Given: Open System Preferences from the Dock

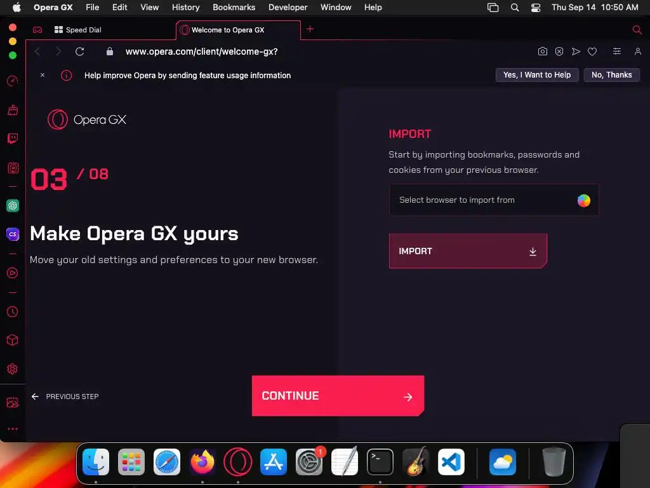Looking at the screenshot, I should [x=309, y=462].
